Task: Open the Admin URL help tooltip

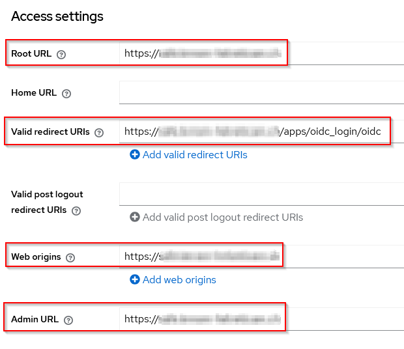Action: 68,320
